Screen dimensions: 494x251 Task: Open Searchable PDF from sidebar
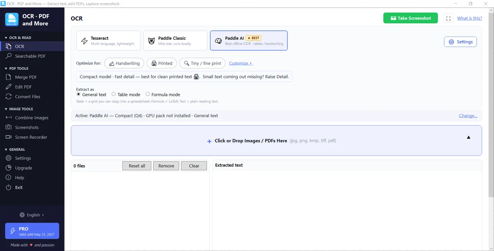(32, 56)
